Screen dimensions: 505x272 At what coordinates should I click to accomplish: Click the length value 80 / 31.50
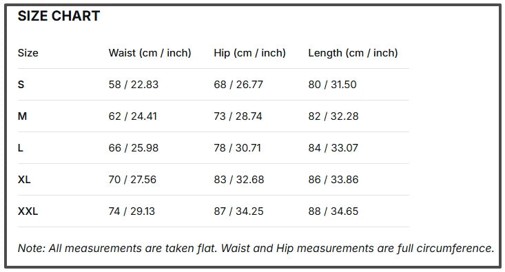click(332, 84)
